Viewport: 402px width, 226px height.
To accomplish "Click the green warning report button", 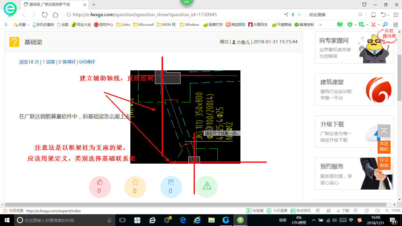I will pyautogui.click(x=207, y=187).
